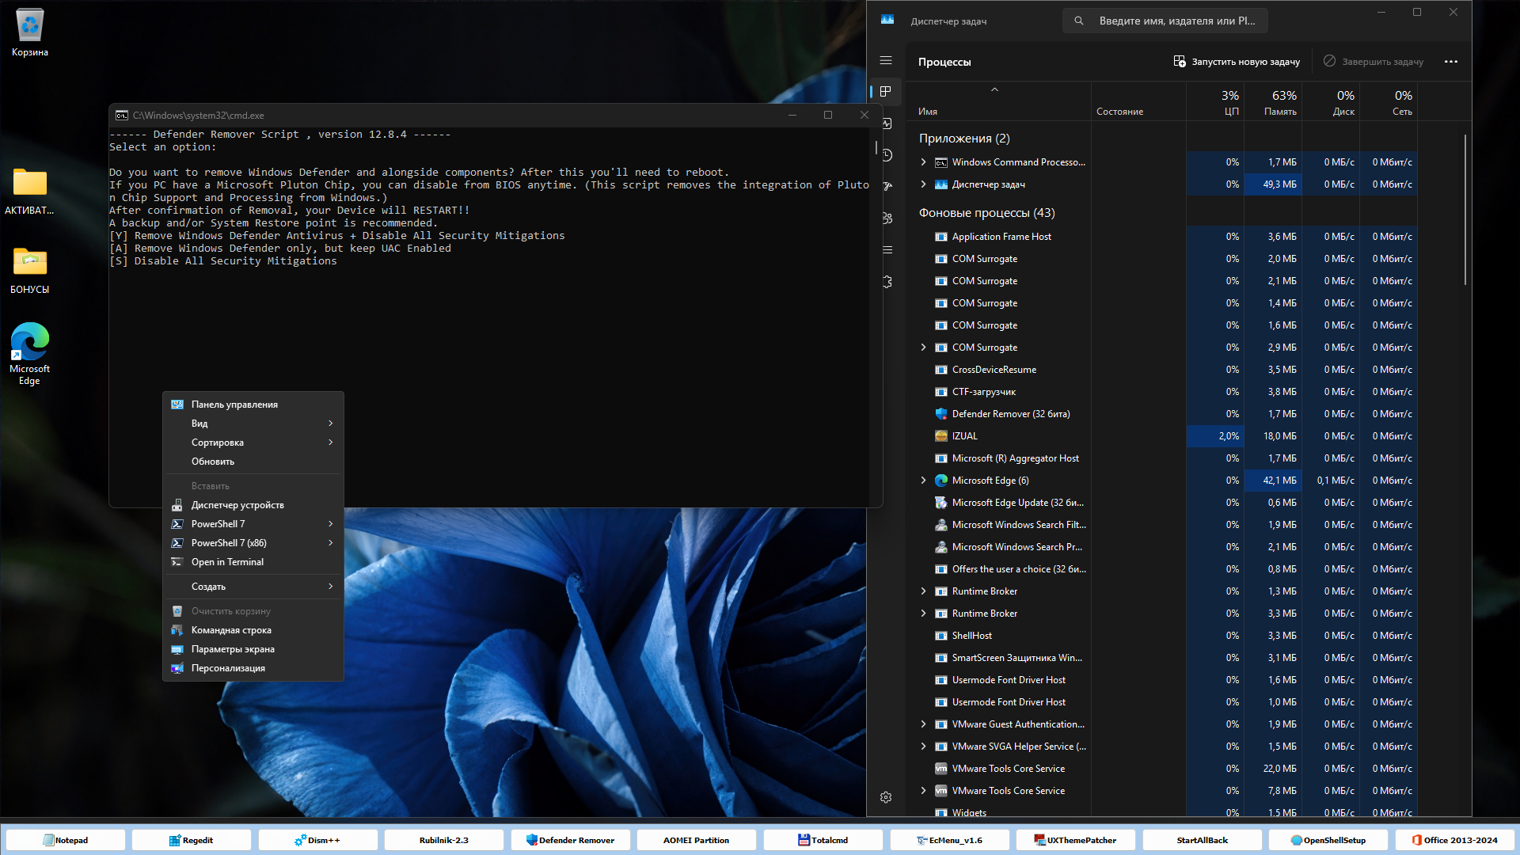Click Завершить задачу button
The width and height of the screenshot is (1520, 855).
1373,62
